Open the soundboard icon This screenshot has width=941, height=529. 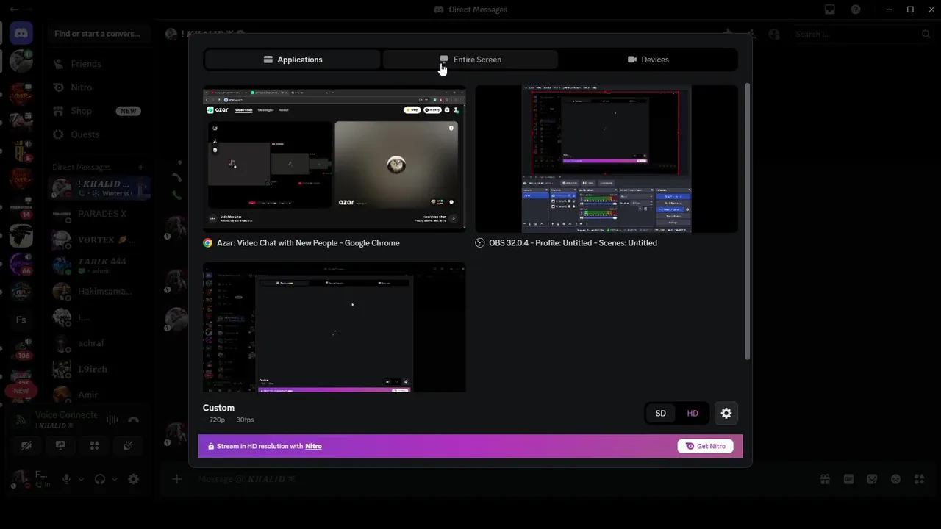(x=128, y=445)
